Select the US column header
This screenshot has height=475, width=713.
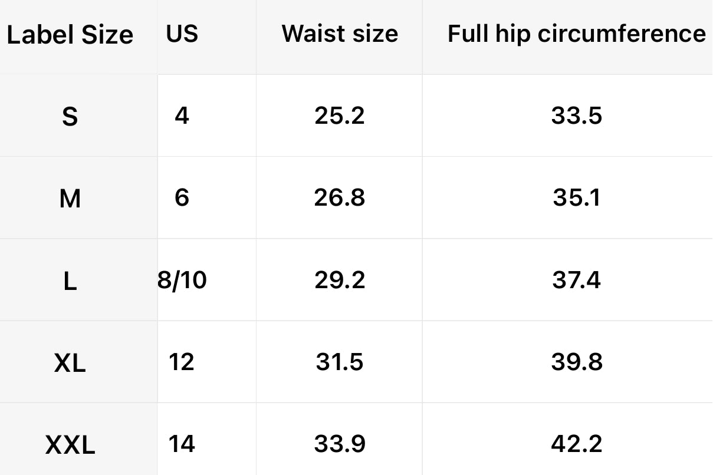tap(182, 34)
